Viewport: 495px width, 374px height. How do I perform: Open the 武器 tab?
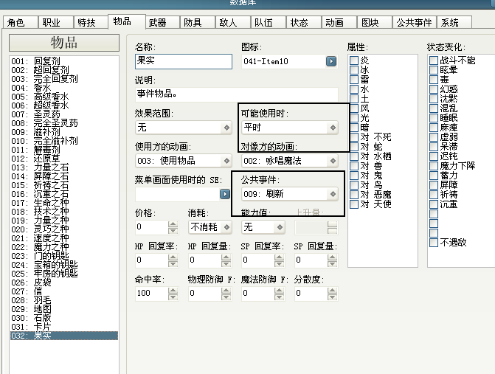coord(162,22)
